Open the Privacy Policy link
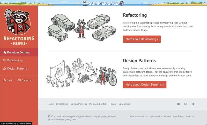The image size is (207, 125). click(156, 116)
